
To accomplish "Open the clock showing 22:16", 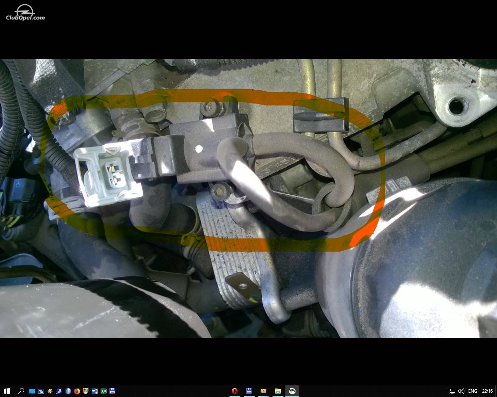I will pos(487,391).
